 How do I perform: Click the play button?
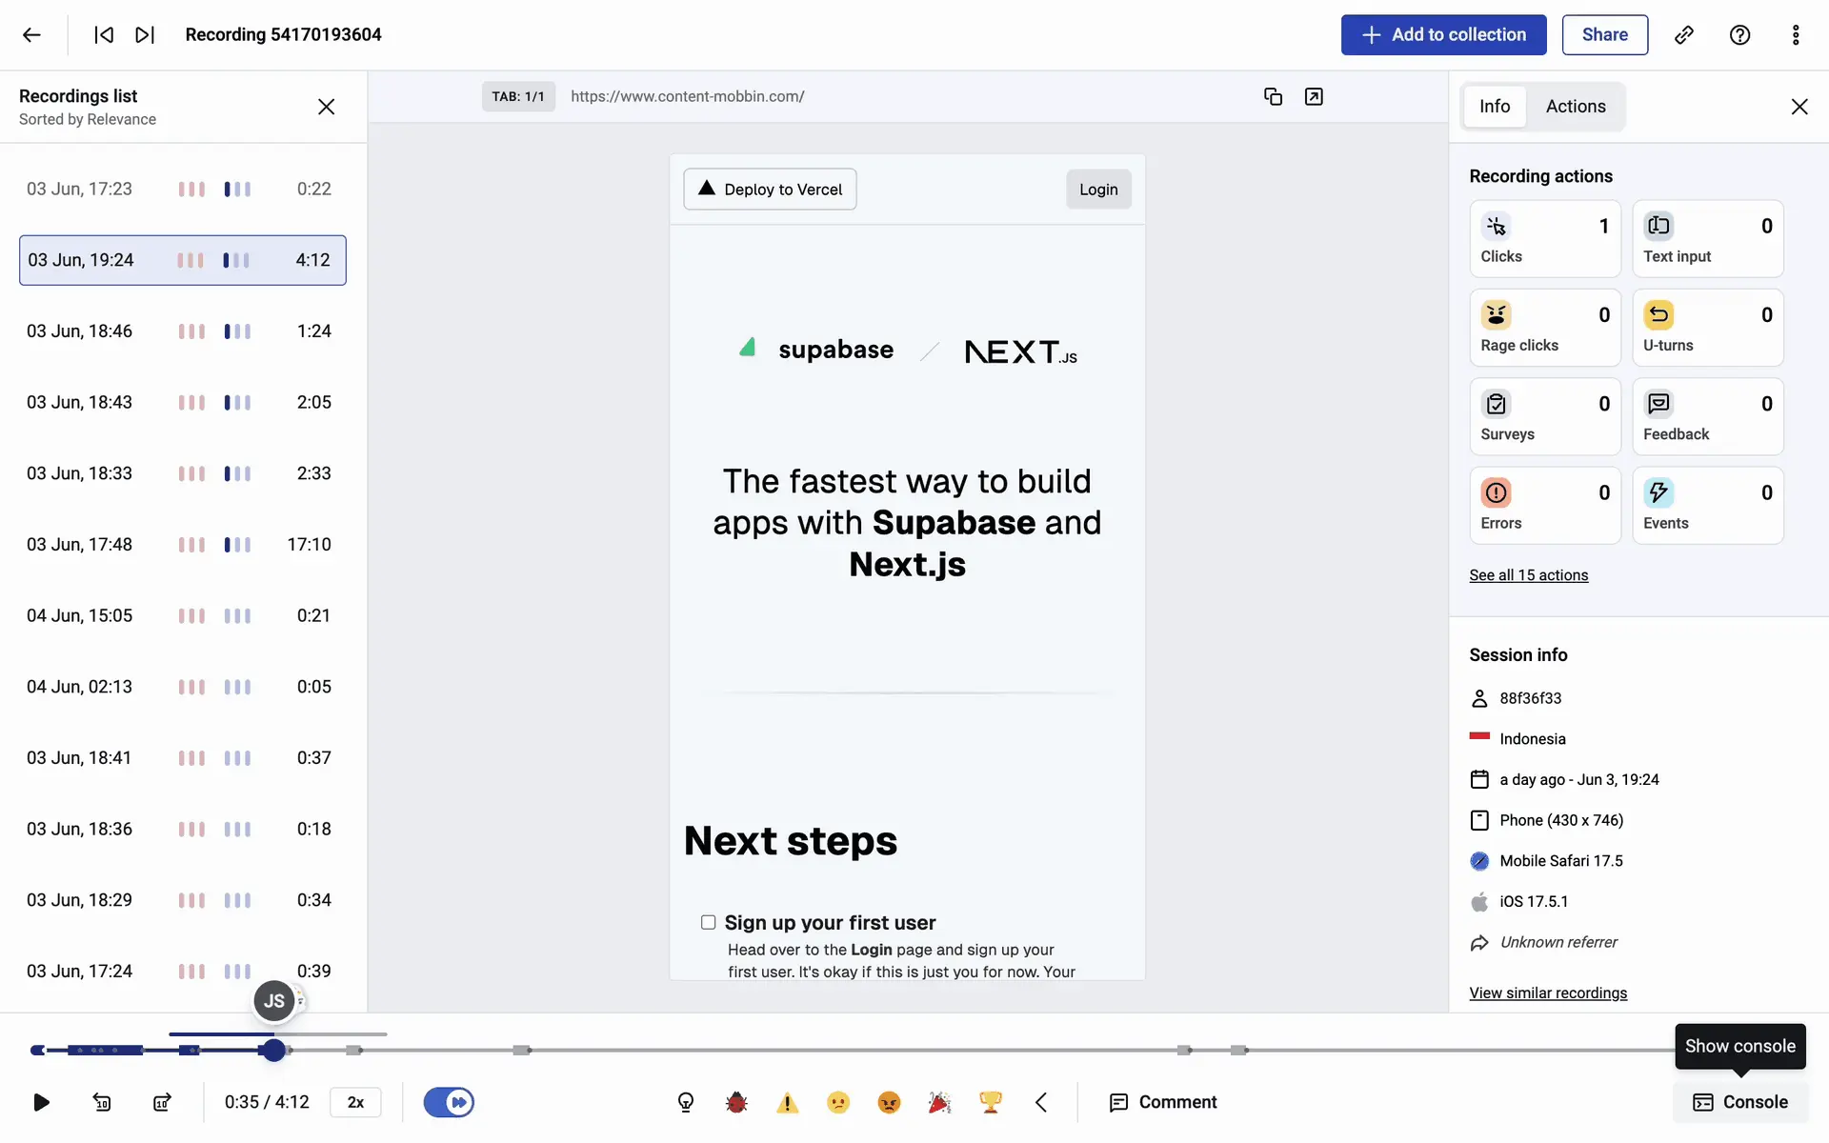tap(41, 1102)
